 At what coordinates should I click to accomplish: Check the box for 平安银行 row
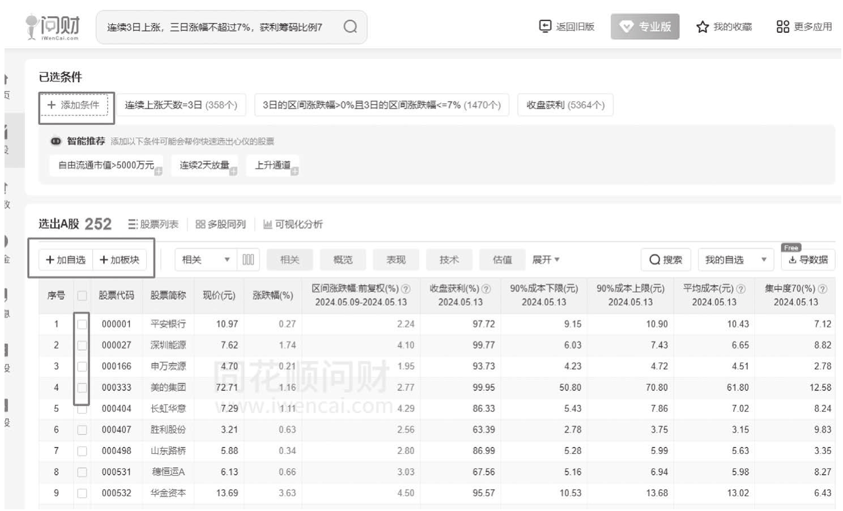coord(82,324)
